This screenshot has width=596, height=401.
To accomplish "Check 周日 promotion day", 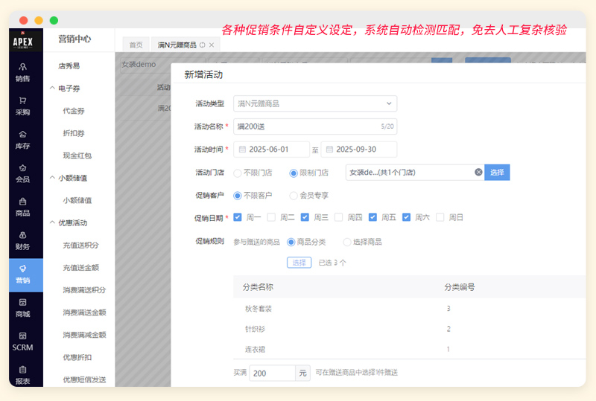I will [440, 217].
